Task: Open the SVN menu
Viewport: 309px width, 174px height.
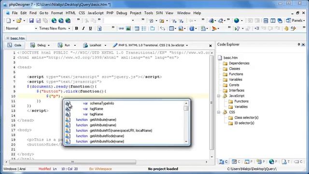Action: click(159, 13)
